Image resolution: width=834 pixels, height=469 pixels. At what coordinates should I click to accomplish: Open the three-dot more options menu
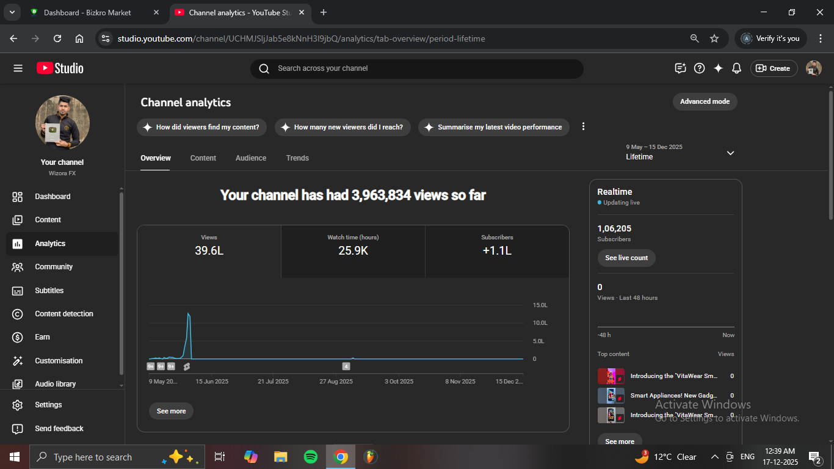583,126
